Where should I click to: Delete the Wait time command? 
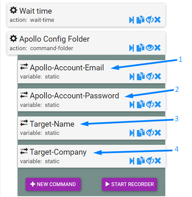click(x=157, y=19)
